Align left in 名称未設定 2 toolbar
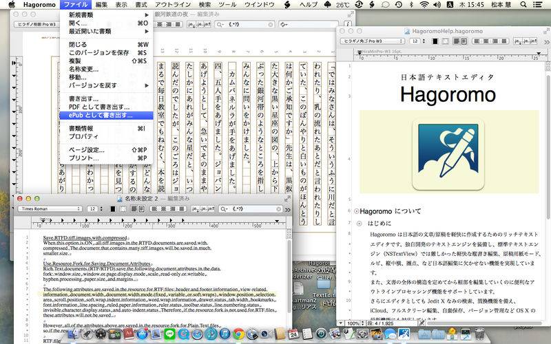This screenshot has width=551, height=344. tap(154, 209)
